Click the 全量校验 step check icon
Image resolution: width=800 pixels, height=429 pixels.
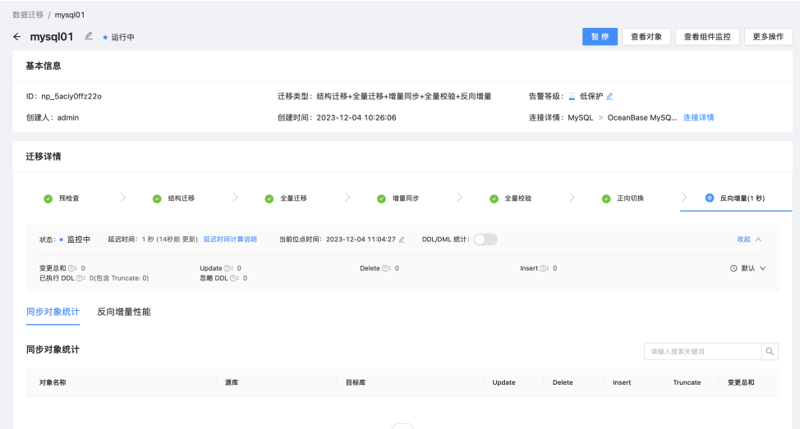[494, 199]
